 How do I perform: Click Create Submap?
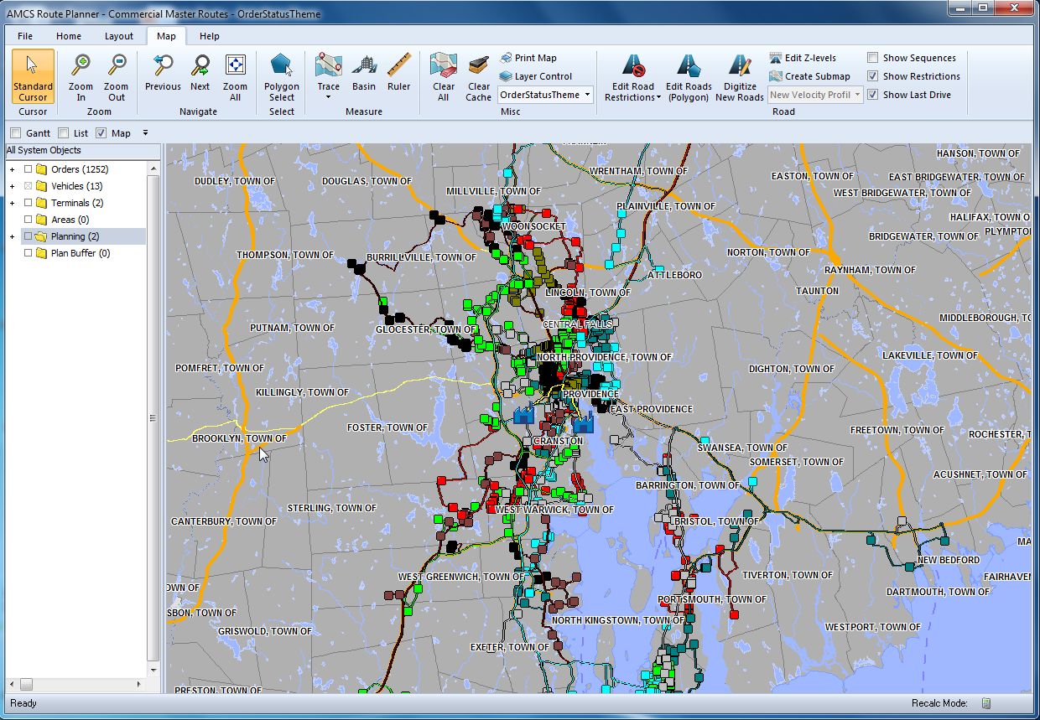click(x=810, y=76)
